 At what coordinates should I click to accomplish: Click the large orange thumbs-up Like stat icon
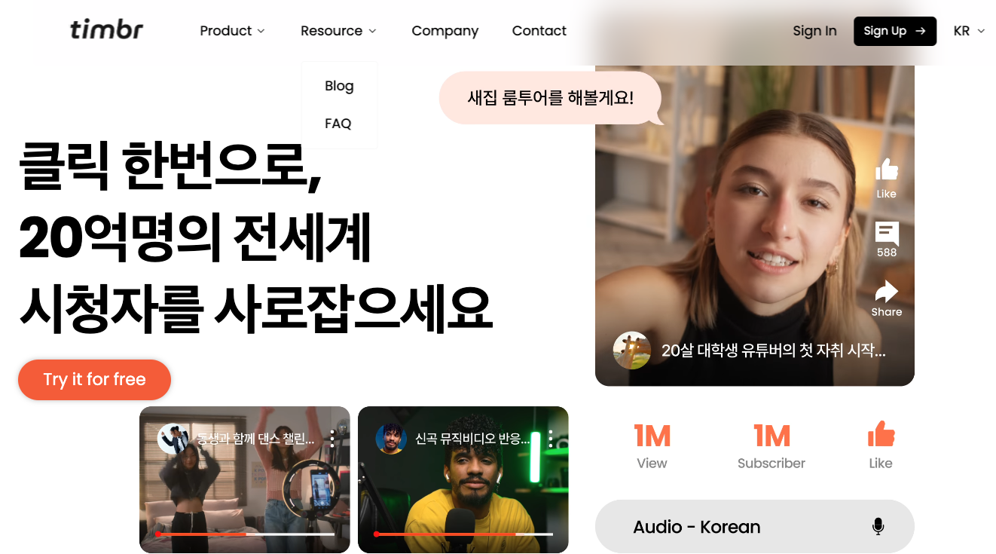(881, 435)
